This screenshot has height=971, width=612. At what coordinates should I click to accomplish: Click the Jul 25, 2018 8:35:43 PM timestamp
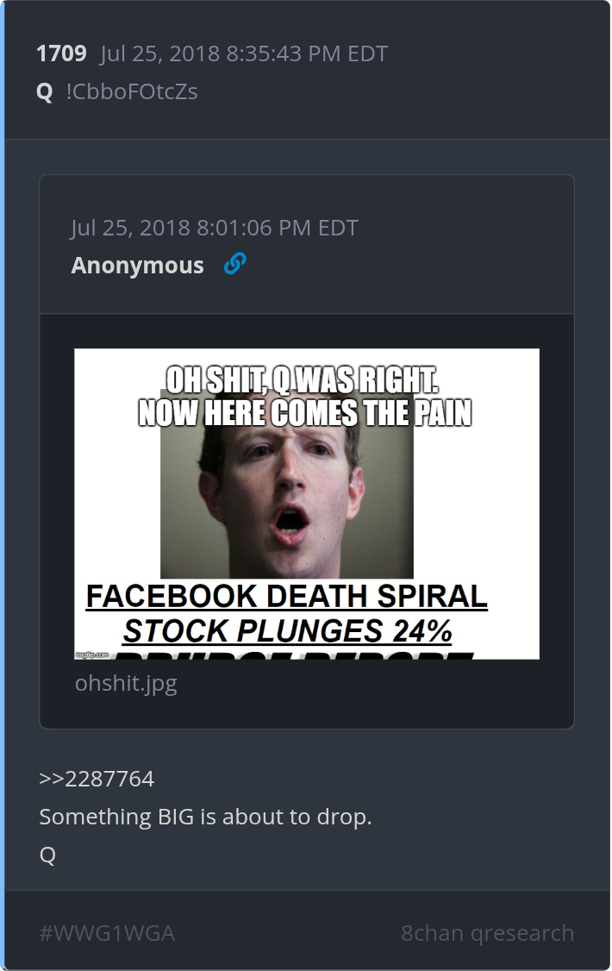[244, 53]
